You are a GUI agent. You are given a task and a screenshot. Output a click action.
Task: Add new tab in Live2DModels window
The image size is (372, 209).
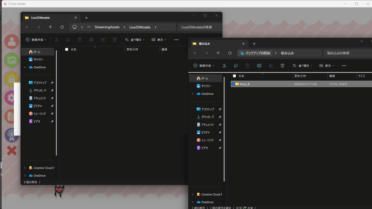click(86, 18)
